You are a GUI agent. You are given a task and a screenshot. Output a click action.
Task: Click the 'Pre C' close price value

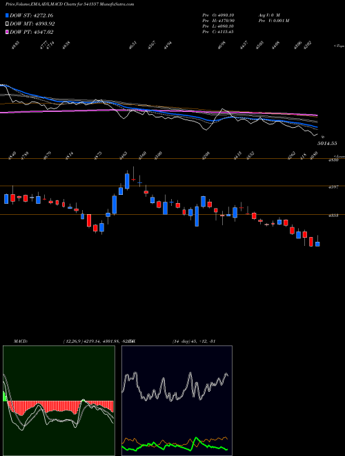pyautogui.click(x=218, y=32)
